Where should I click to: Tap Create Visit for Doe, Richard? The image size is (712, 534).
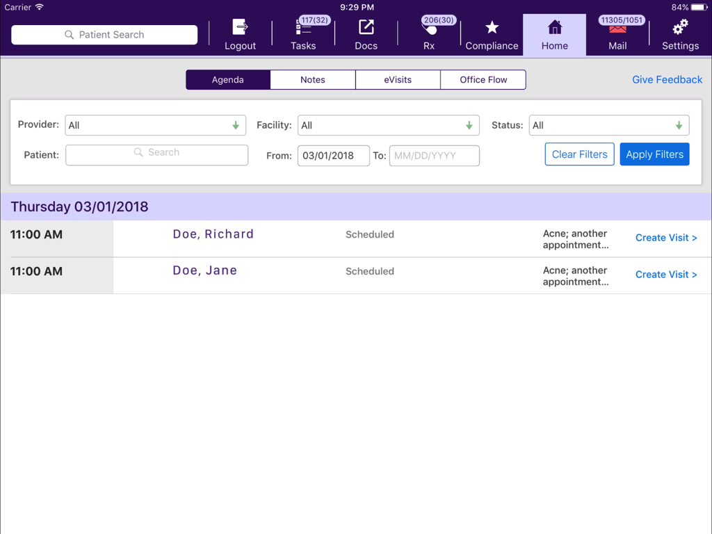[x=666, y=237]
